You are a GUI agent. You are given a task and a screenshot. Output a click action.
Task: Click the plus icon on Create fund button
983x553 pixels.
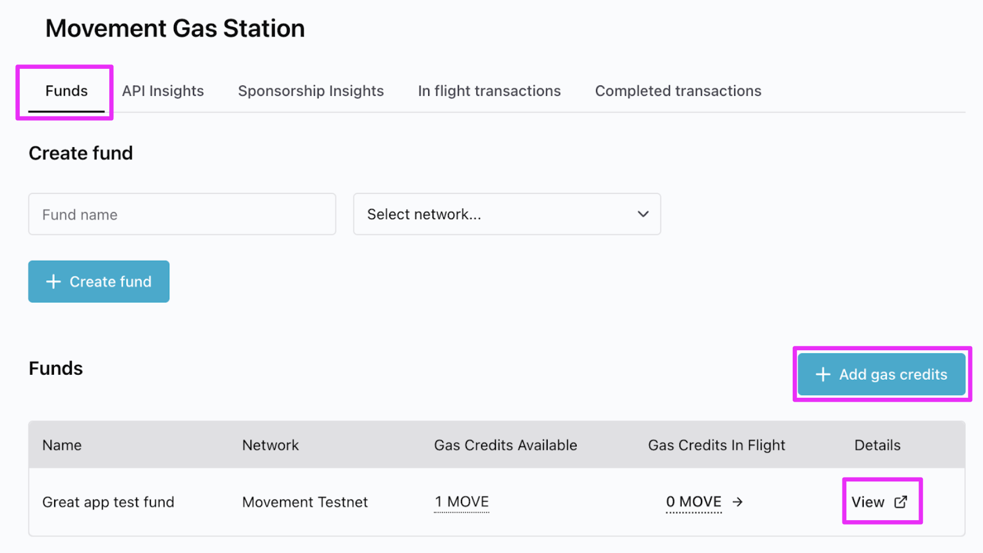53,281
